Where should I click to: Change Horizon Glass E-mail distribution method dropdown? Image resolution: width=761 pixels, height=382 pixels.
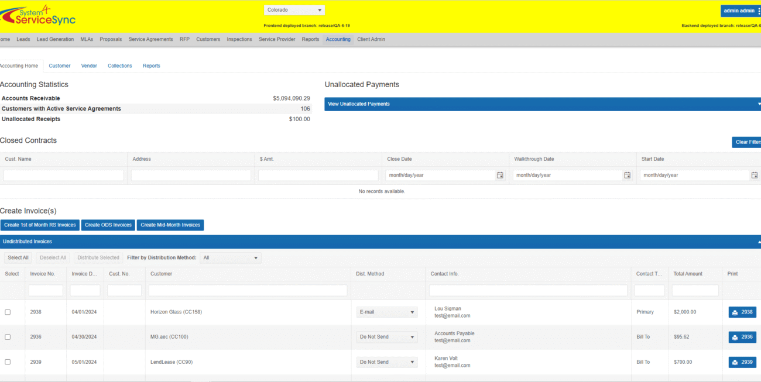point(387,312)
